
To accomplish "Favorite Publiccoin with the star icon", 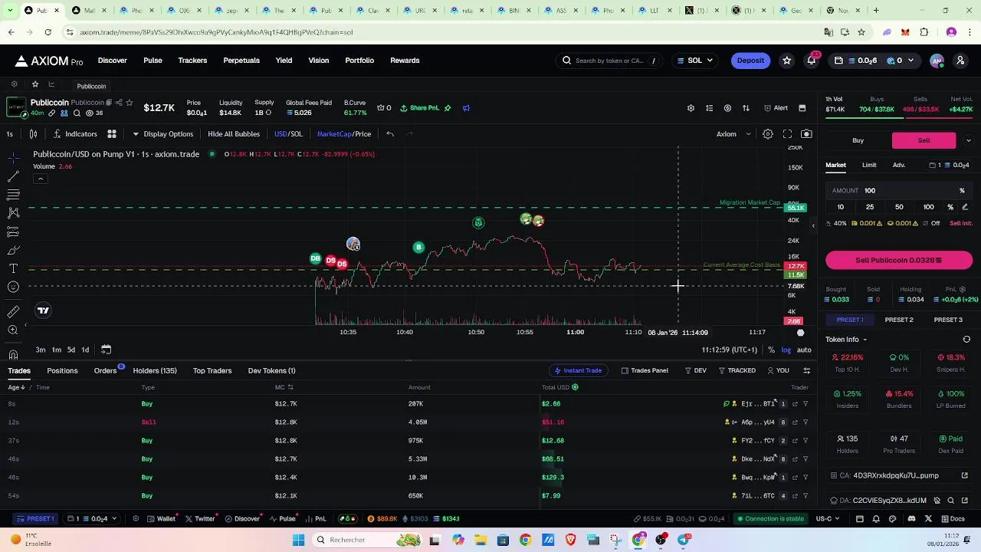I will [x=130, y=103].
